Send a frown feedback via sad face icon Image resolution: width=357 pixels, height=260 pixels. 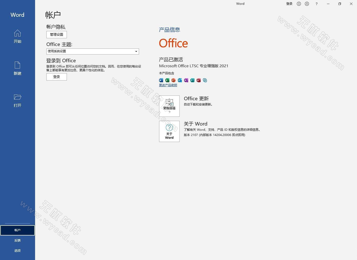(307, 4)
